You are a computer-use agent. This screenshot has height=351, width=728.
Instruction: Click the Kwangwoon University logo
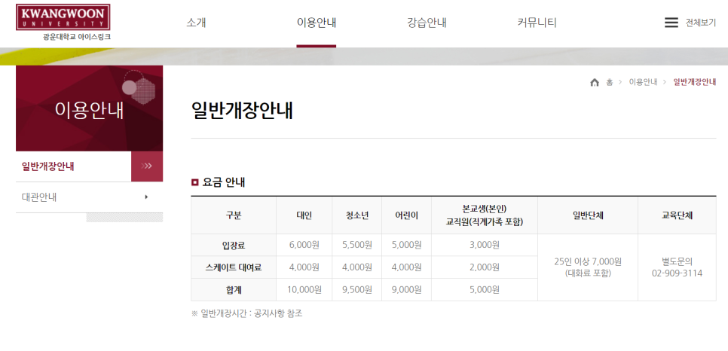(63, 17)
